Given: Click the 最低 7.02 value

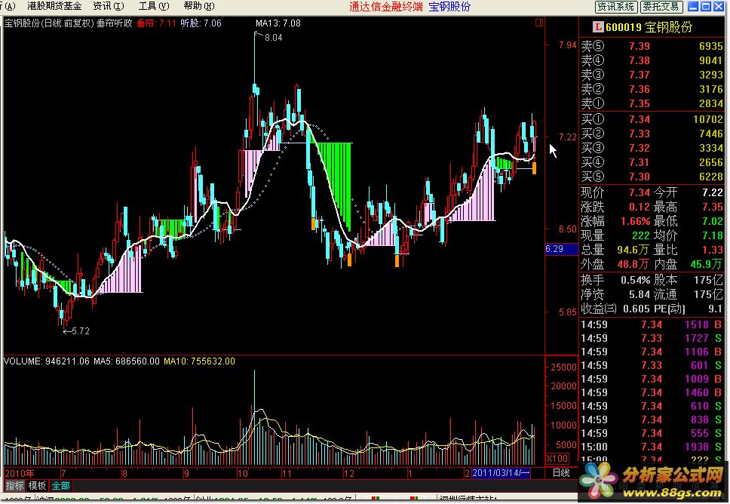Looking at the screenshot, I should tap(713, 221).
